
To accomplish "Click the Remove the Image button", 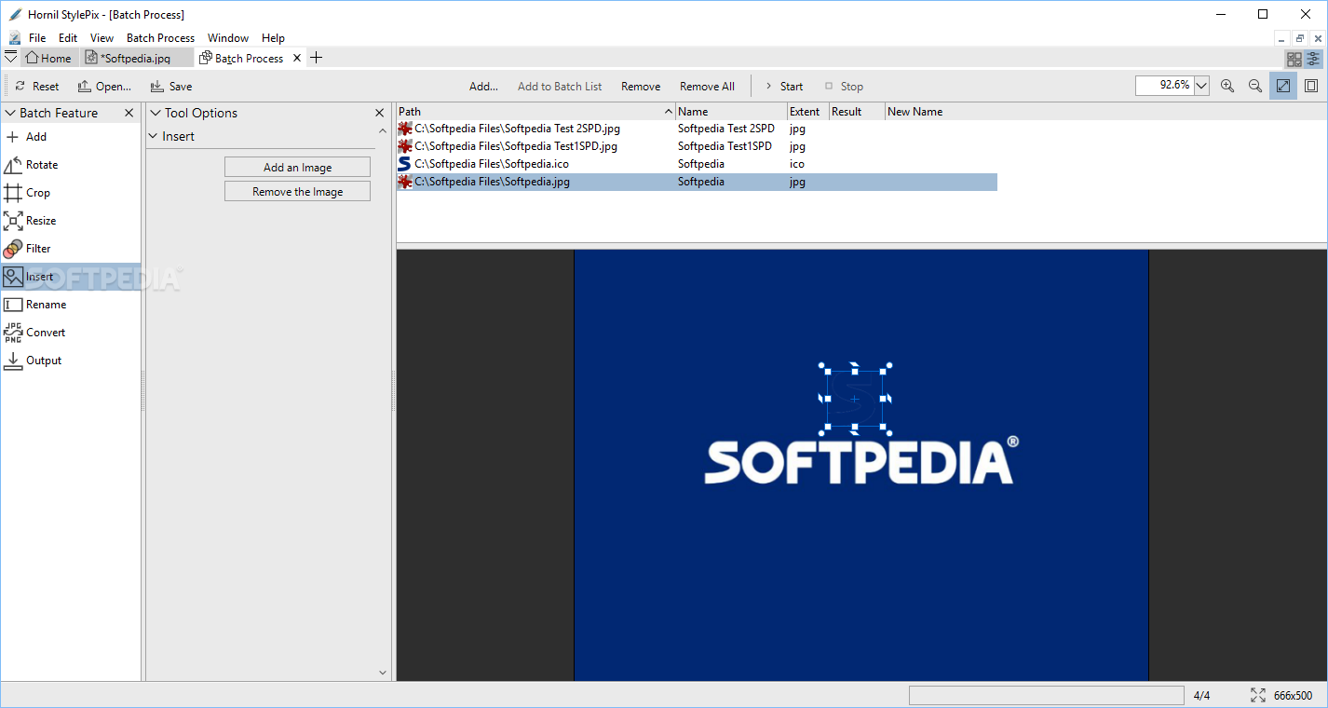I will [x=297, y=192].
